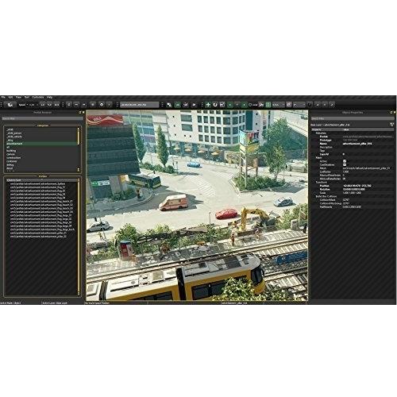Click the eye-shaped view icon in the toolbar
Viewport: 397px width, 397px height.
point(102,105)
